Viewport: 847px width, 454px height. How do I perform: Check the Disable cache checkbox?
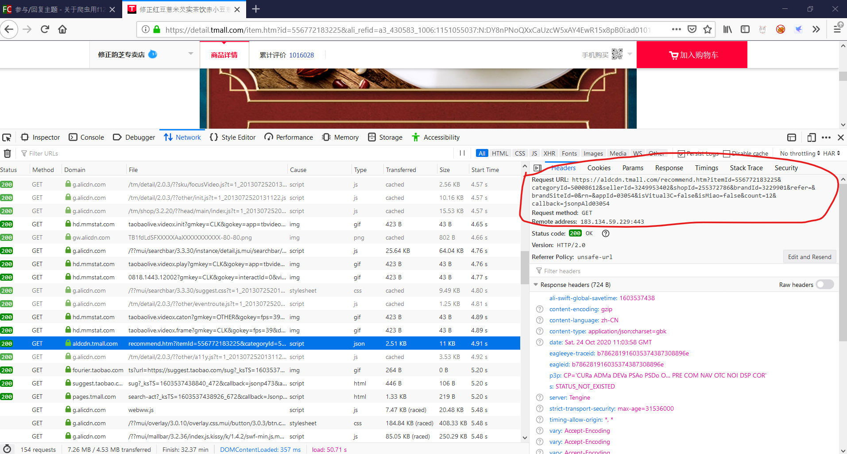click(x=727, y=154)
